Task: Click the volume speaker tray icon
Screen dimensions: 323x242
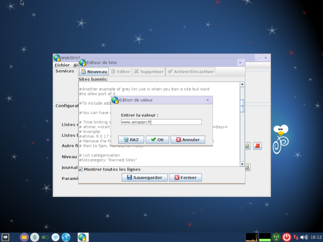Action: click(x=304, y=237)
